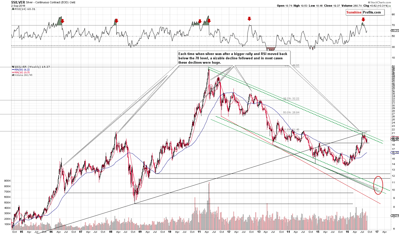The image size is (399, 234).
Task: Click the '900K' volume axis label
Action: click(7, 181)
